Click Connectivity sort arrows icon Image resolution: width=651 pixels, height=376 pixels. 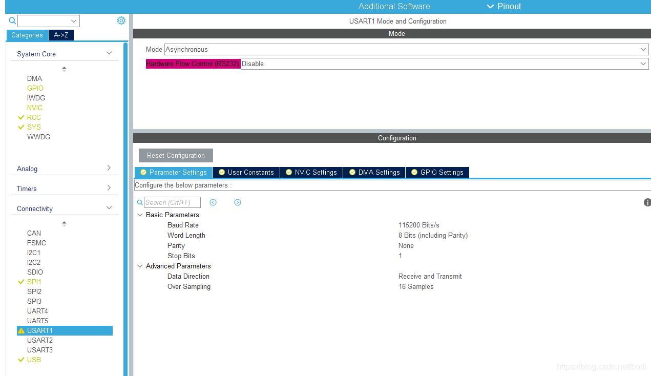tap(64, 224)
